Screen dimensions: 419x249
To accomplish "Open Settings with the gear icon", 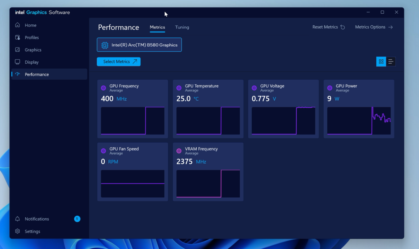I will pyautogui.click(x=18, y=231).
